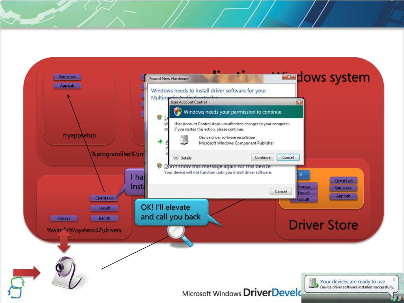This screenshot has width=404, height=303.
Task: Click Foo.sys in the Driver Store
Action: click(304, 187)
